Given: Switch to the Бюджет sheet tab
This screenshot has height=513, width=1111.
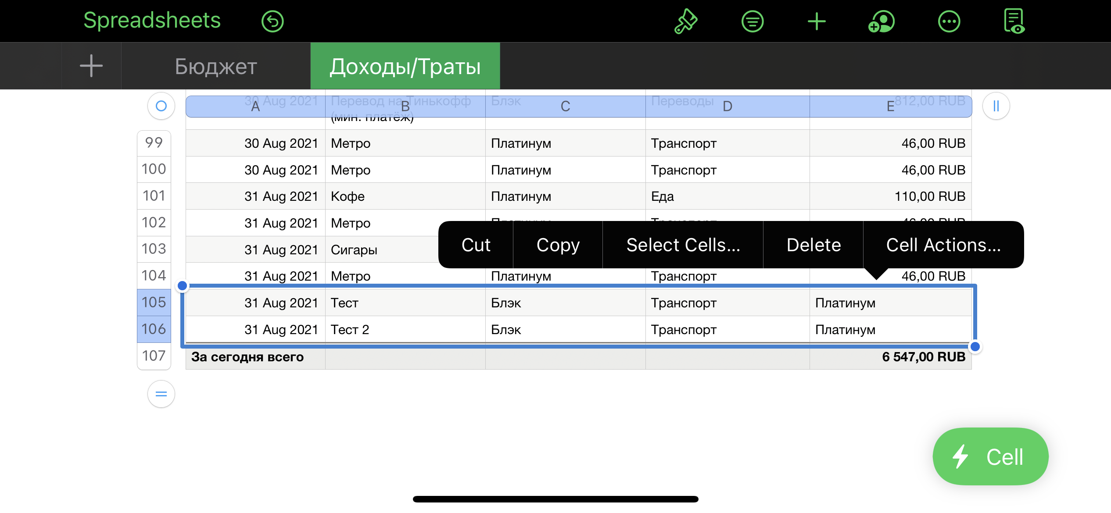Looking at the screenshot, I should pos(215,66).
